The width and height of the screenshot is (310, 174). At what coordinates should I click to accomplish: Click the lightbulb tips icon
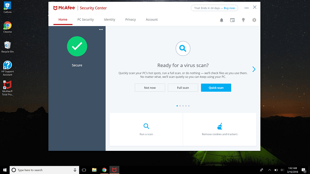tap(243, 20)
